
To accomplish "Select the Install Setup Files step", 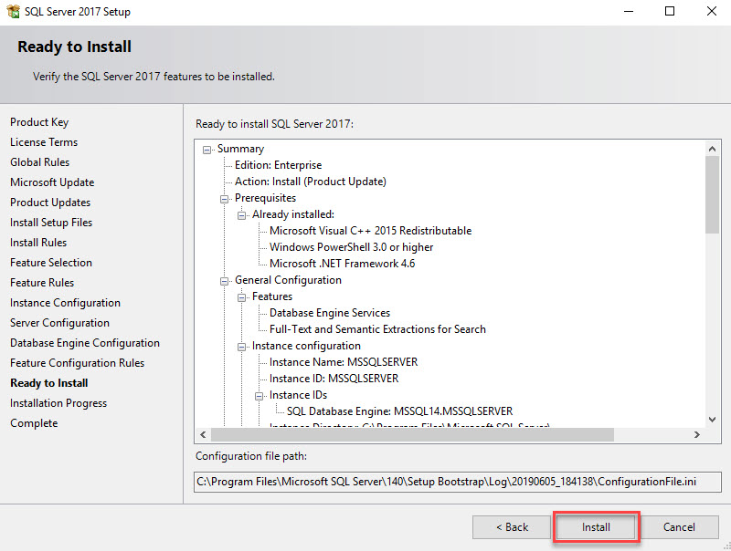I will pyautogui.click(x=51, y=223).
